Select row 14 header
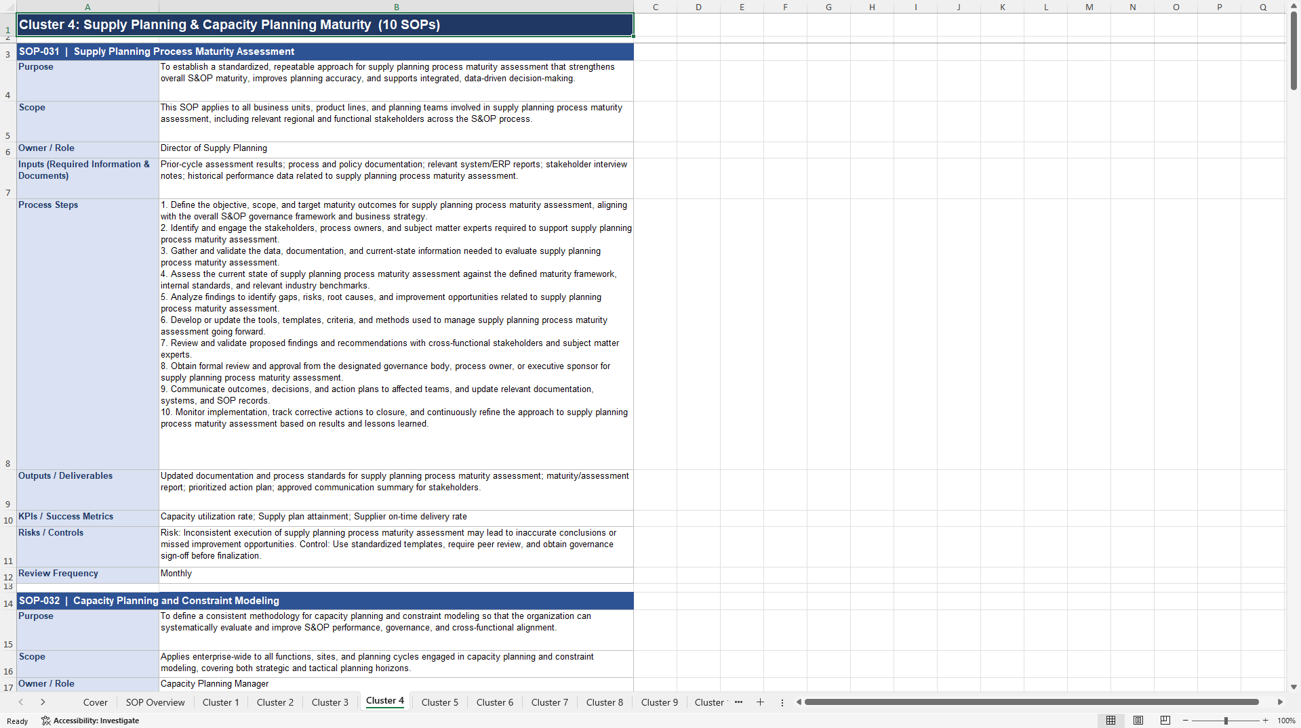 tap(8, 601)
